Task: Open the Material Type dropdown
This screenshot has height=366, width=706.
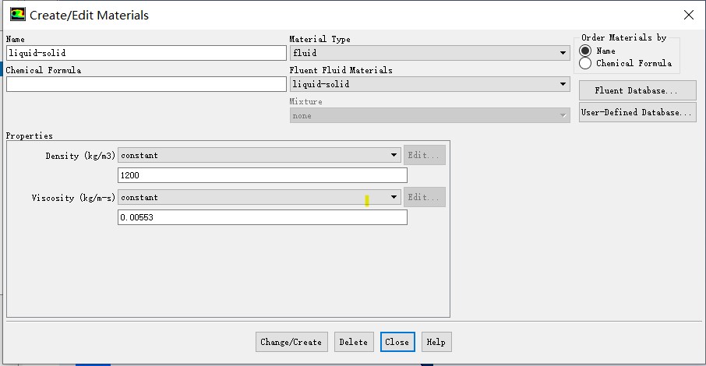Action: [x=429, y=53]
